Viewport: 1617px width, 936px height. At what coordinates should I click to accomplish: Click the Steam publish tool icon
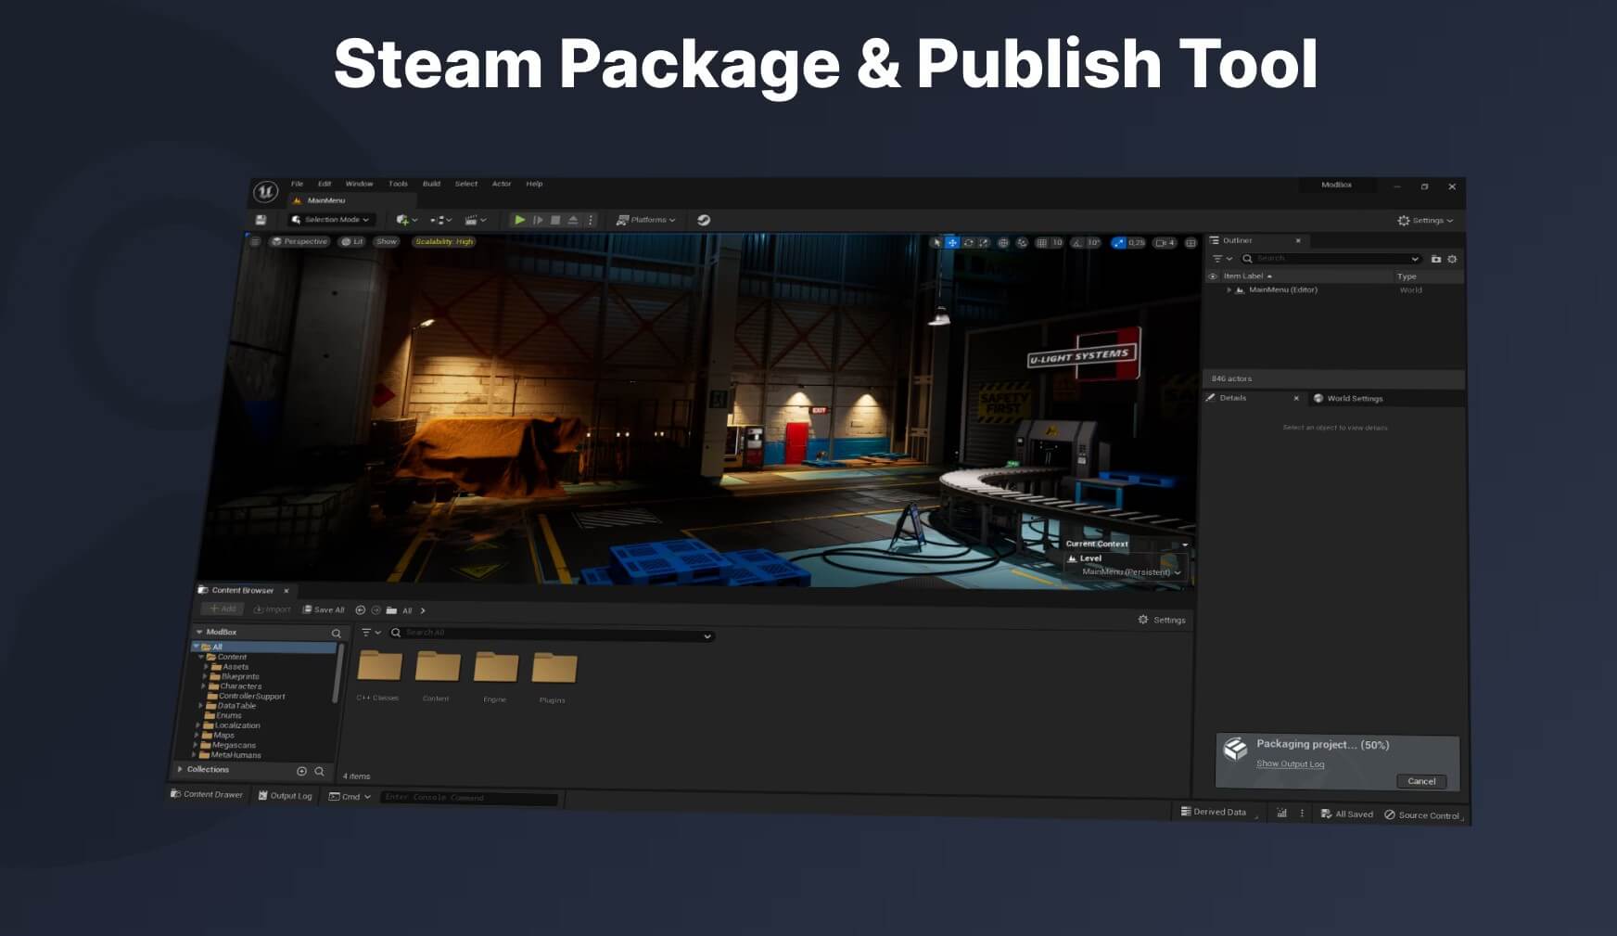pos(704,220)
